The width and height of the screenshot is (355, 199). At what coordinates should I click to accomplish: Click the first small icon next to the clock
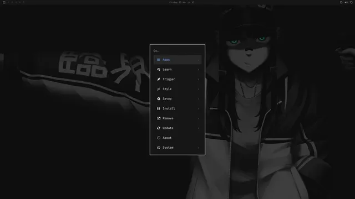tap(189, 2)
